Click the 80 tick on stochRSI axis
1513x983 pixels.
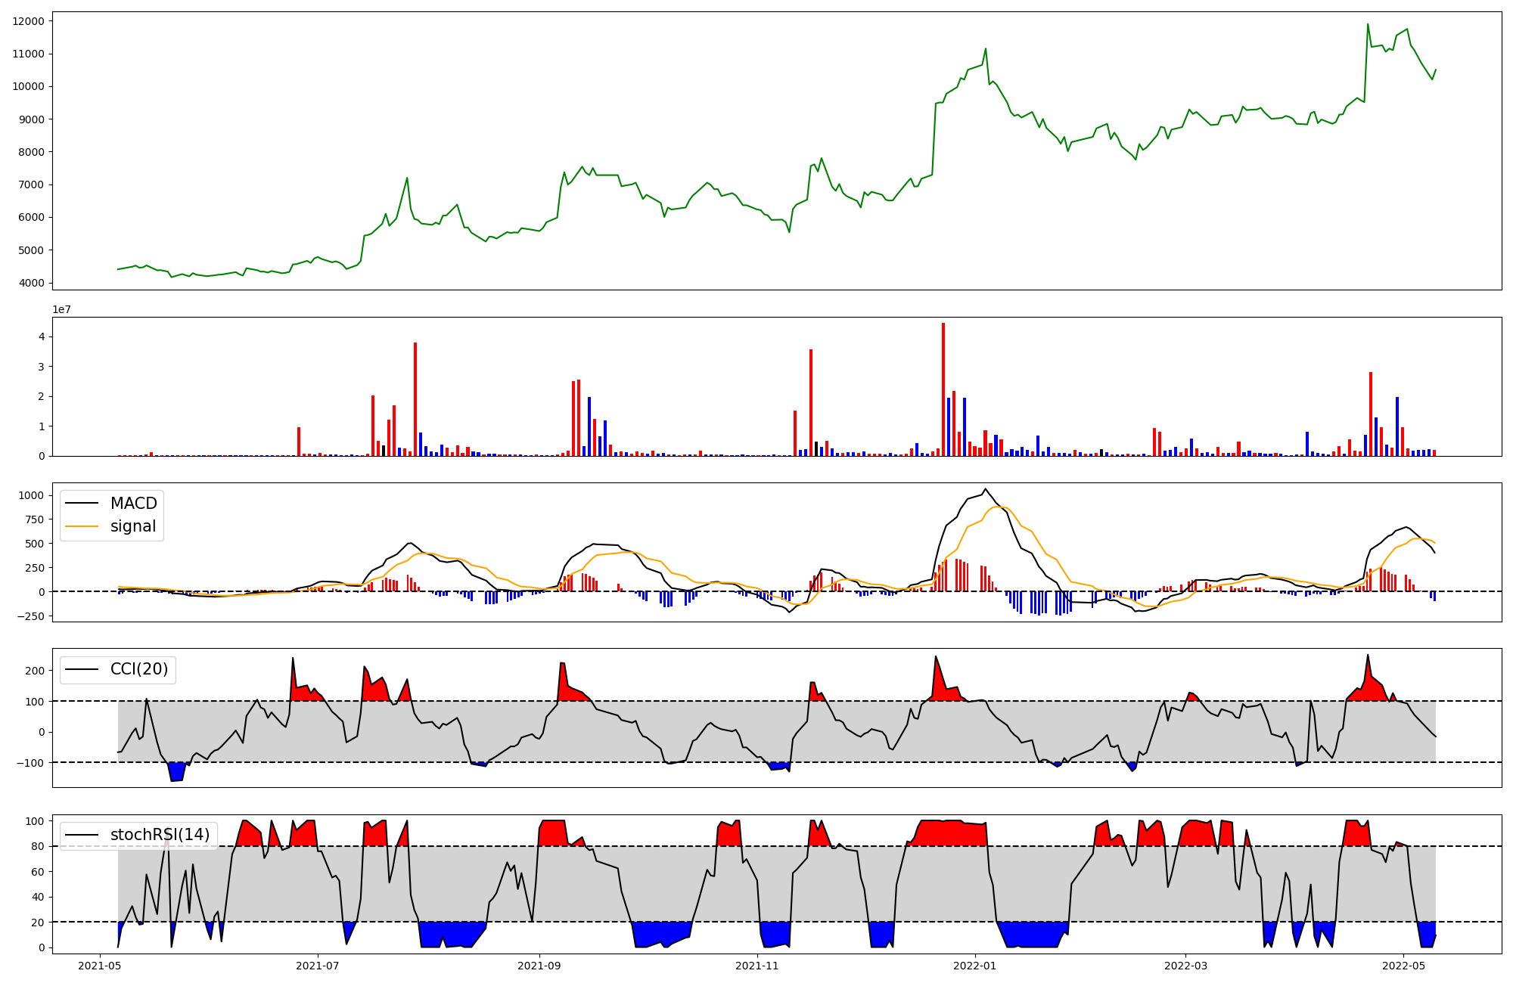[37, 846]
